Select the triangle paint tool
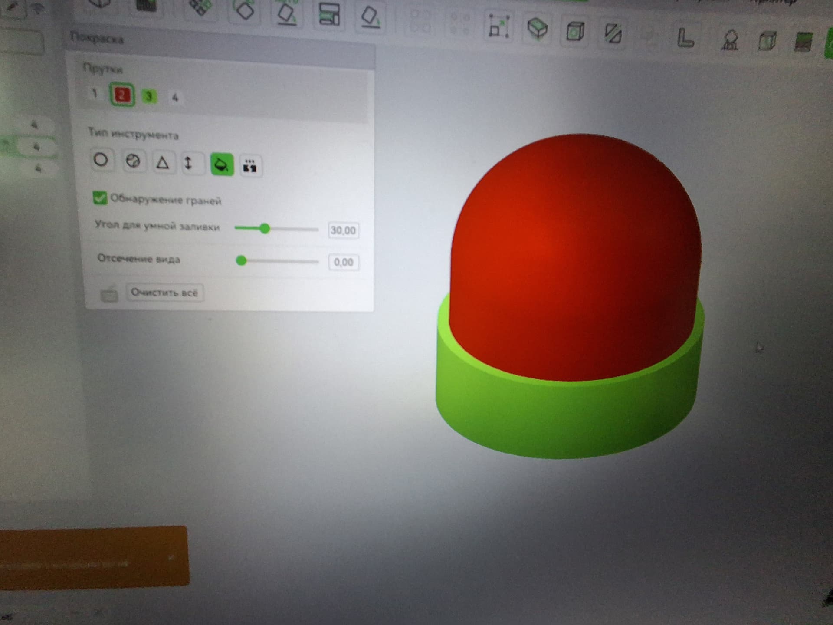The height and width of the screenshot is (625, 833). pos(162,163)
